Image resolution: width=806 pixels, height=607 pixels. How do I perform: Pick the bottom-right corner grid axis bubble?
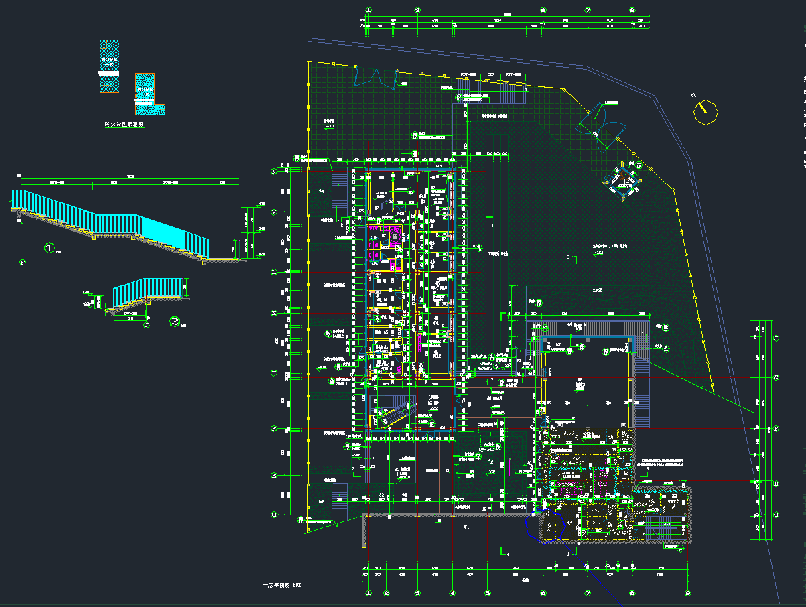click(687, 593)
